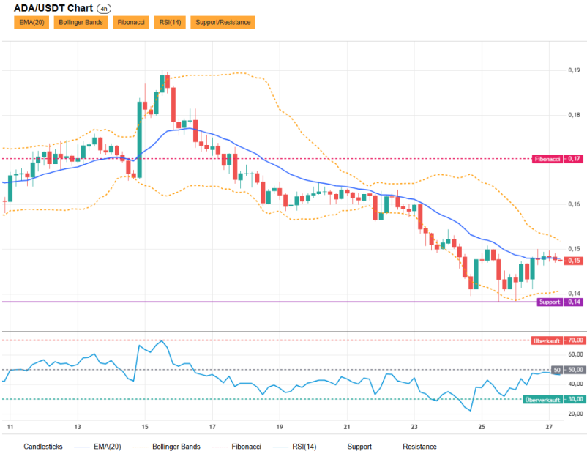The height and width of the screenshot is (454, 587).
Task: Click the purple Support 0,14 price label
Action: [x=560, y=302]
